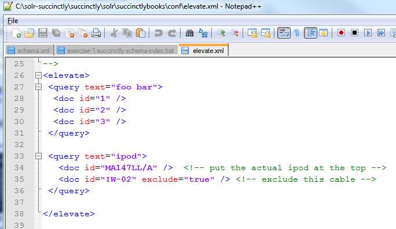The height and width of the screenshot is (229, 396).
Task: Click the New file icon
Action: [x=16, y=33]
